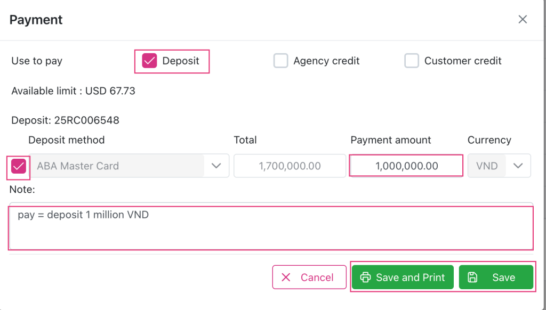Click the Customer credit label text
This screenshot has height=310, width=546.
[463, 61]
